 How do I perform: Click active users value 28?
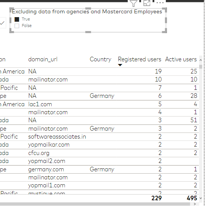[194, 96]
